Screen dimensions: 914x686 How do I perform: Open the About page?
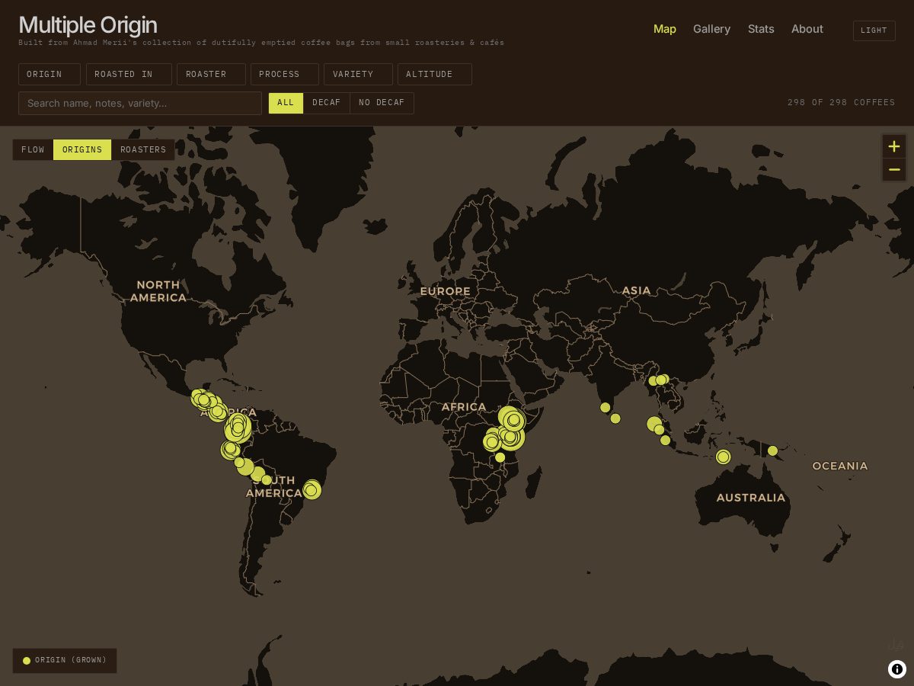click(x=807, y=29)
